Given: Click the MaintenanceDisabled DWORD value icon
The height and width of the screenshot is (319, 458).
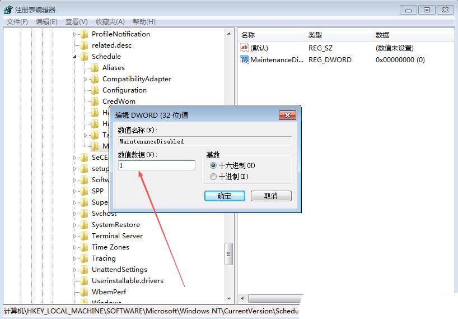Looking at the screenshot, I should (x=245, y=59).
